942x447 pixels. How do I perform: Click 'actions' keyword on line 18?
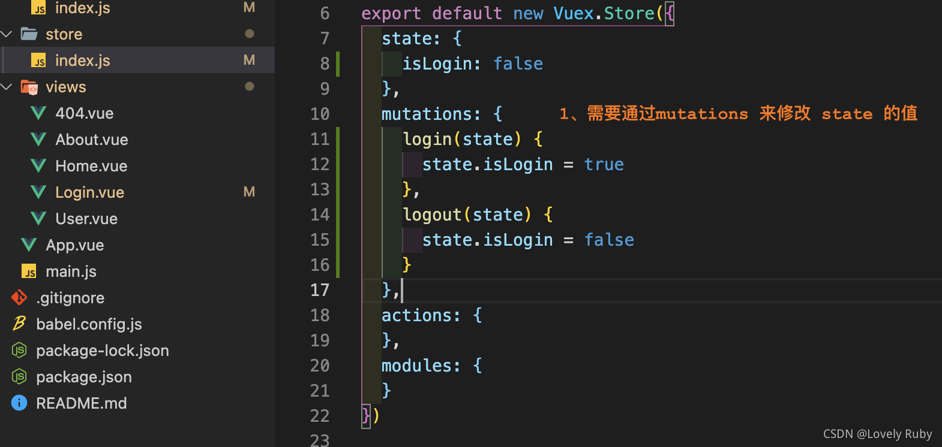tap(416, 315)
